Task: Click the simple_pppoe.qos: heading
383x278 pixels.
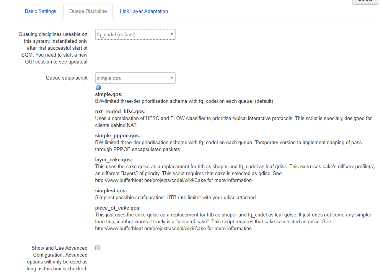Action: click(x=118, y=135)
